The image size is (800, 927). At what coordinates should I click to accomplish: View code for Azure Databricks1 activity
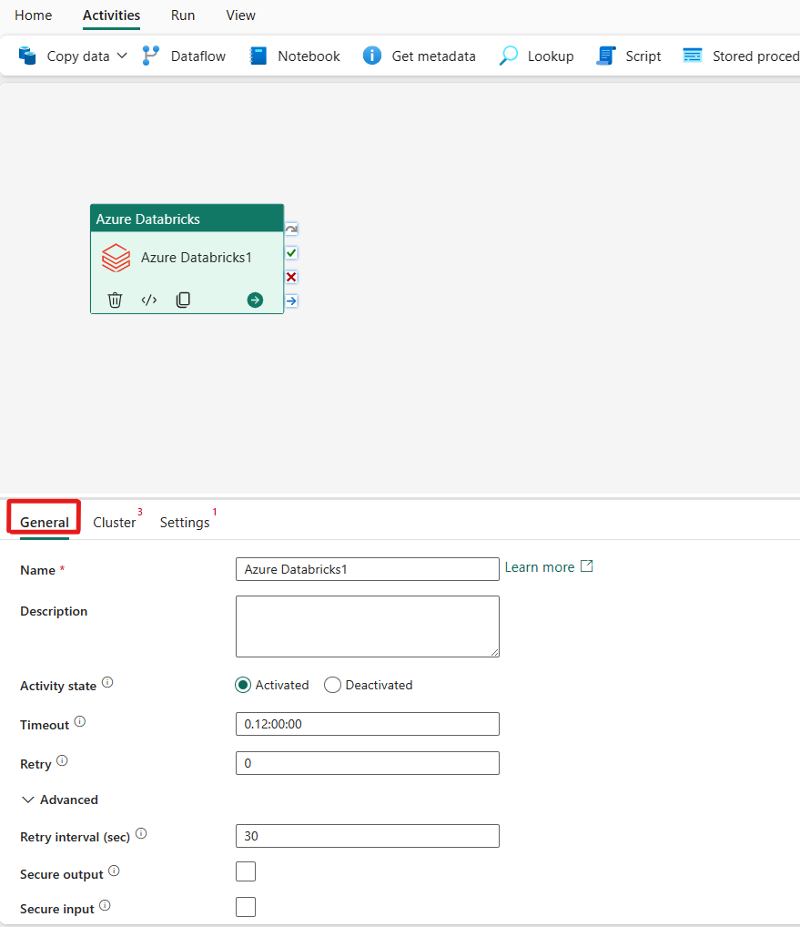pos(148,300)
